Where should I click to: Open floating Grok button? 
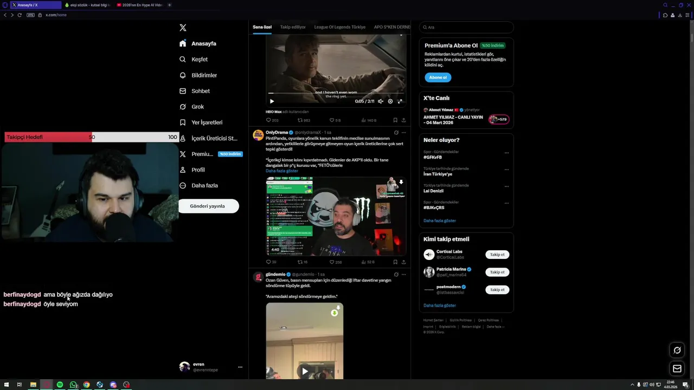pos(677,350)
